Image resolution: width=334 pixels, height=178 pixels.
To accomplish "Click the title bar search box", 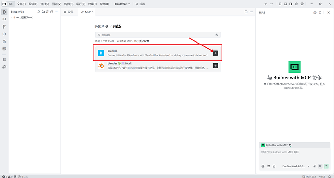I will pyautogui.click(x=140, y=4).
